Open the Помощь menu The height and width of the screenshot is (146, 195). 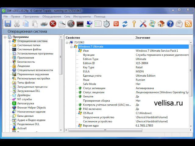pyautogui.click(x=100, y=16)
